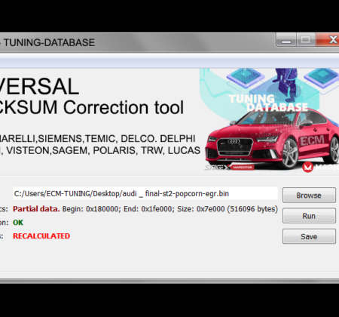Click 'Size: 0x7e000 (516096 bytes)' text
Viewport: 339px width, 317px height.
pos(228,209)
